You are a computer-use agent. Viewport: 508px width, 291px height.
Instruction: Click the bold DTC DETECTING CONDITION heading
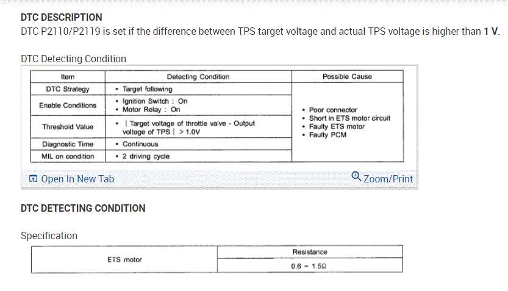coord(83,208)
